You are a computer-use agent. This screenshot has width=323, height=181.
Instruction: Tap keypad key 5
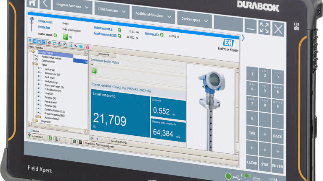pyautogui.click(x=265, y=90)
